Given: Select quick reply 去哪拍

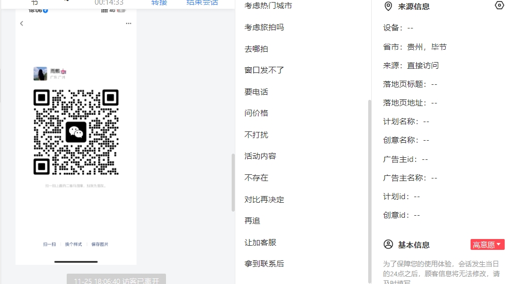Looking at the screenshot, I should point(256,49).
